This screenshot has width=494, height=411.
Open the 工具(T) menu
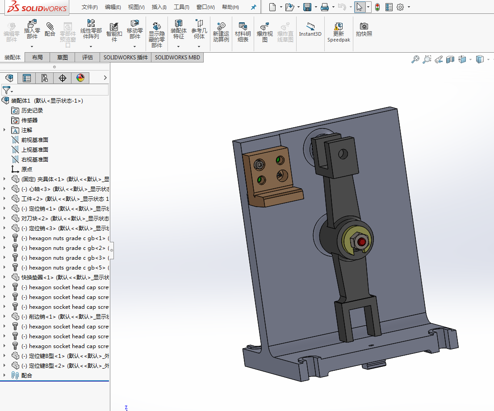(x=181, y=7)
